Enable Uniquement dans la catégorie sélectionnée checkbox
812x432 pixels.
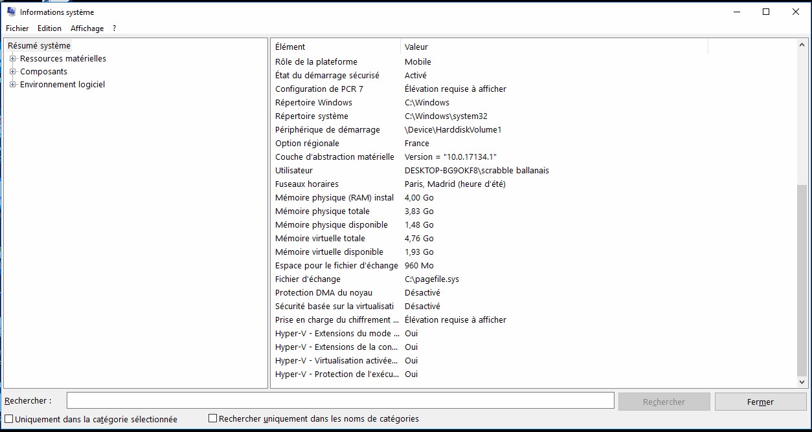(9, 419)
